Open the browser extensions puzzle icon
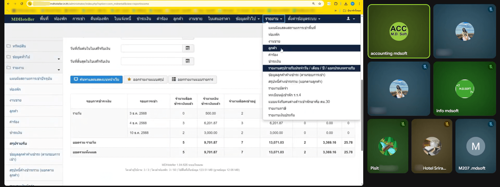 point(336,4)
